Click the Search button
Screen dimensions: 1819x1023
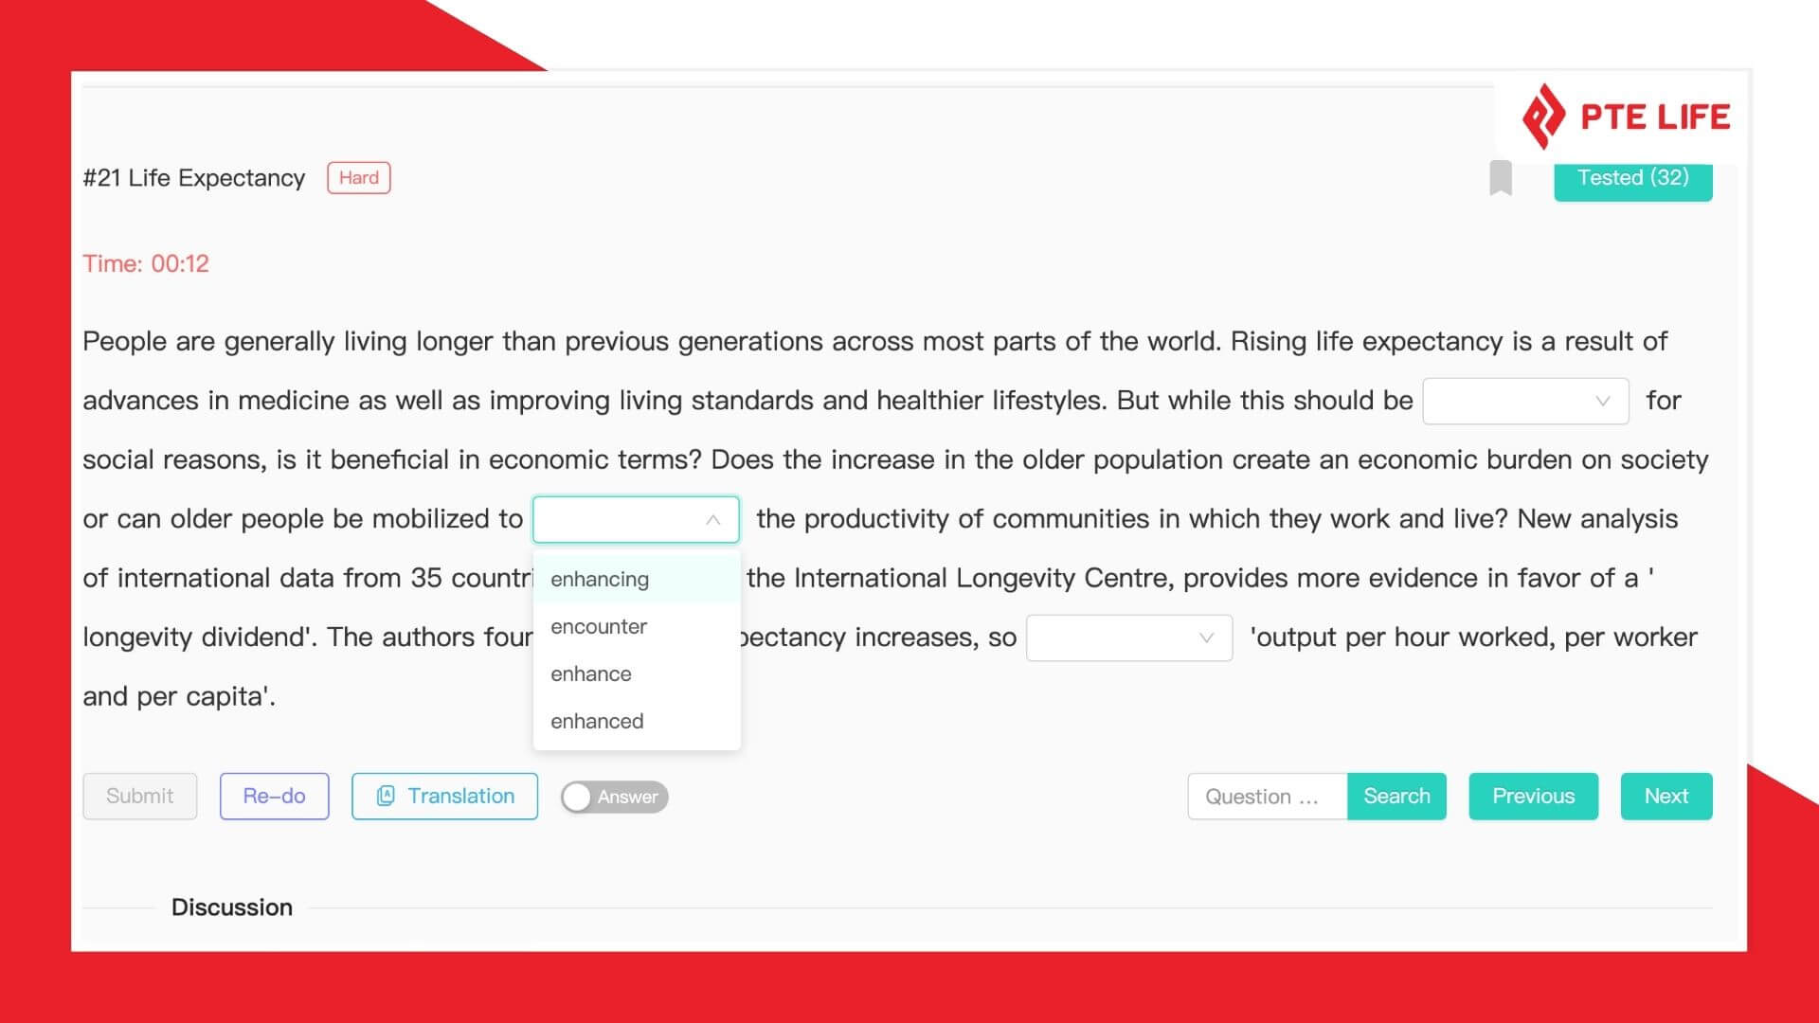point(1396,796)
